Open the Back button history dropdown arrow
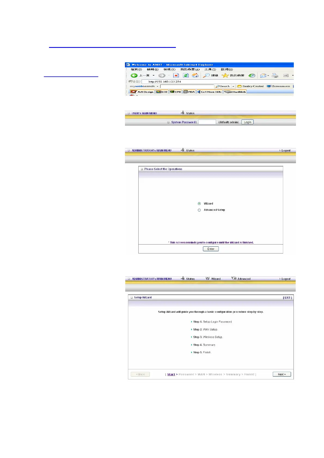The height and width of the screenshot is (458, 324). (154, 75)
